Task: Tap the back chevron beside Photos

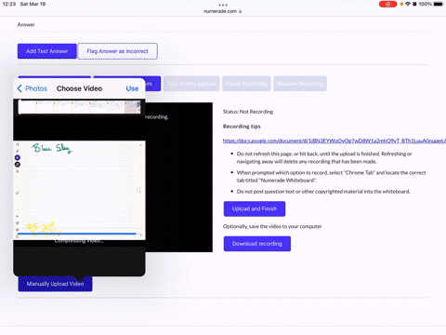Action: (x=20, y=88)
